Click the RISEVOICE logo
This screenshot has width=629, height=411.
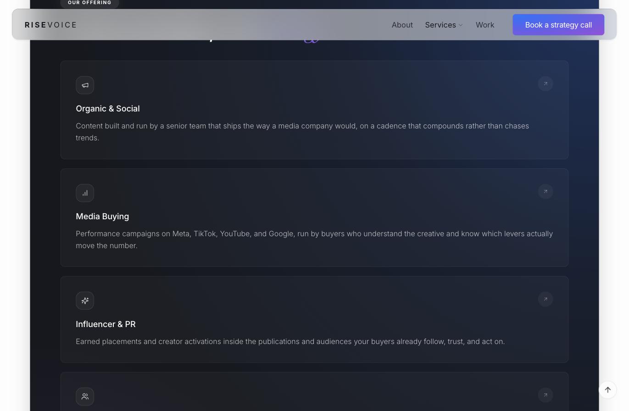[x=51, y=25]
